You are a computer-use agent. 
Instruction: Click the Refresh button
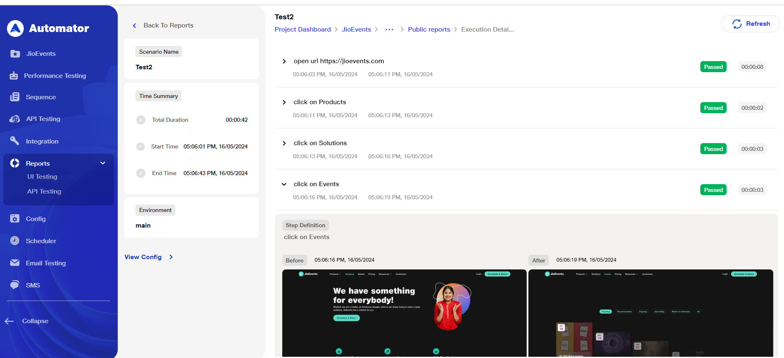coord(750,24)
